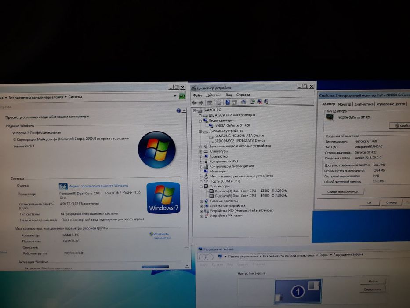Image resolution: width=410 pixels, height=308 pixels.
Task: Open the Справка menu in Device Manager
Action: tap(243, 95)
